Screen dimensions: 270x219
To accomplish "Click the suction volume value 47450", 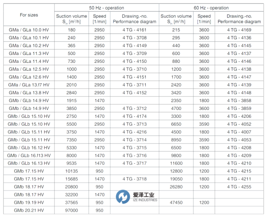I will point(176,202).
